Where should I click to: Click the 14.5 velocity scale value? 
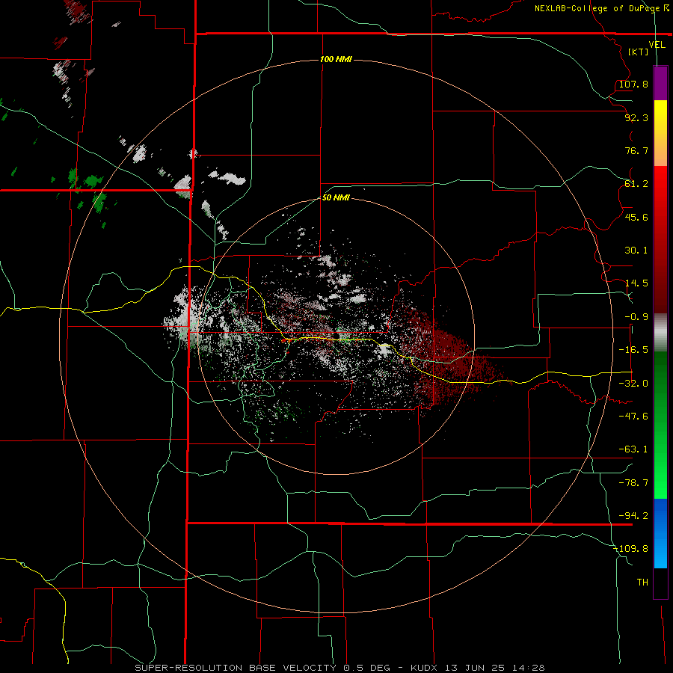coord(636,283)
